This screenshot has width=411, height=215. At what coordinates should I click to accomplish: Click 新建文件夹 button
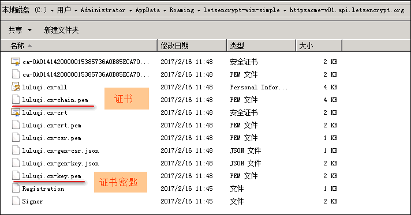61,30
